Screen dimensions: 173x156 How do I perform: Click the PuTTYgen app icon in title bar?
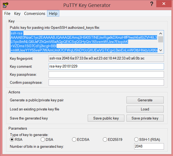click(5, 5)
